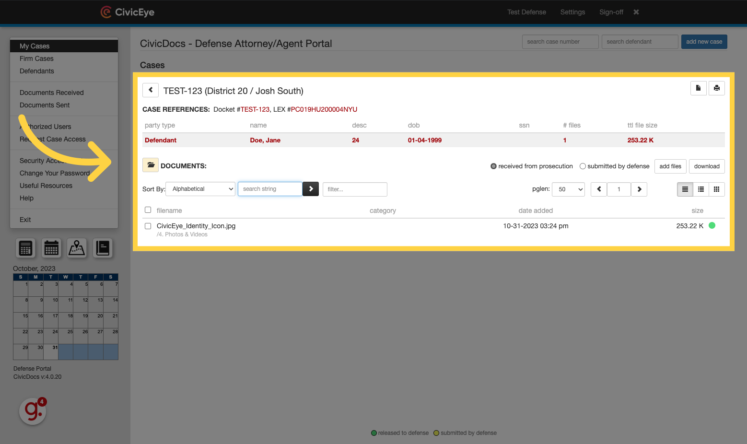Select October 31 on the calendar

51,352
